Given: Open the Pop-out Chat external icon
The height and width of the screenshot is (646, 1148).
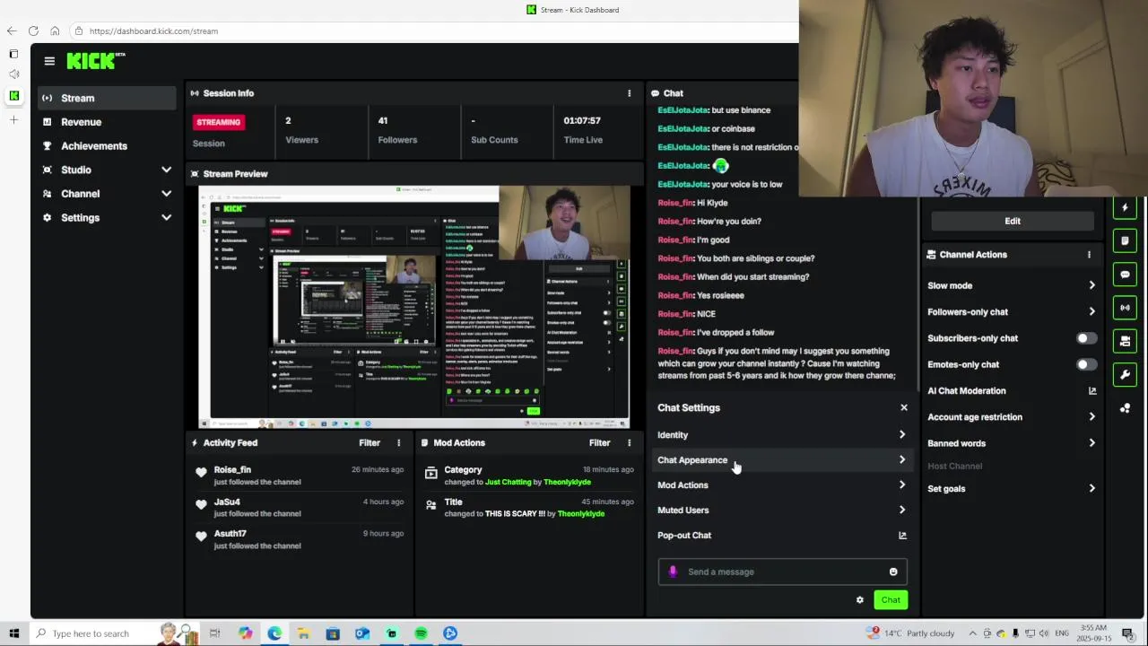Looking at the screenshot, I should (902, 536).
